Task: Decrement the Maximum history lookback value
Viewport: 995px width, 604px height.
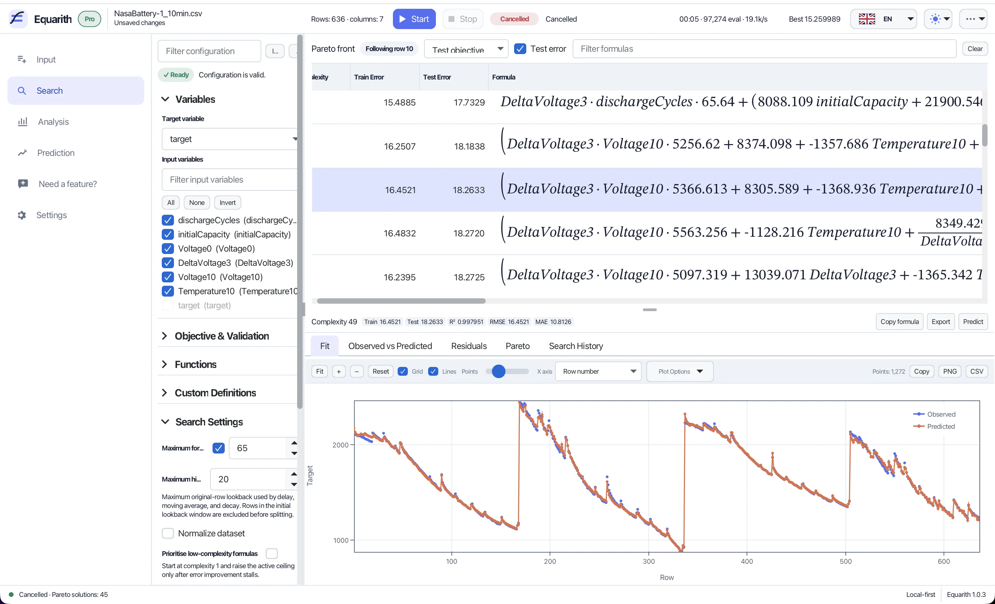Action: pos(294,484)
